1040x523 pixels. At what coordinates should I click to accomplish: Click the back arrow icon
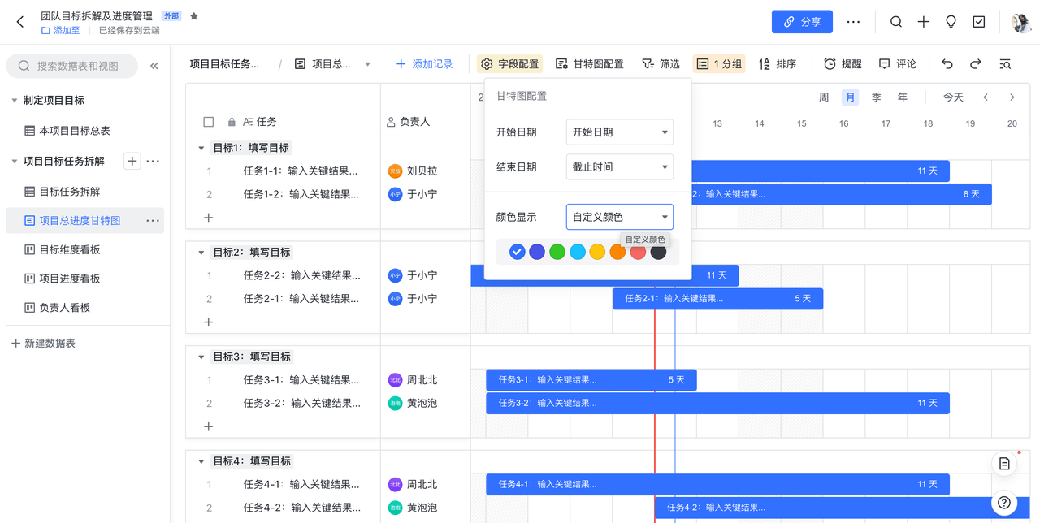20,22
